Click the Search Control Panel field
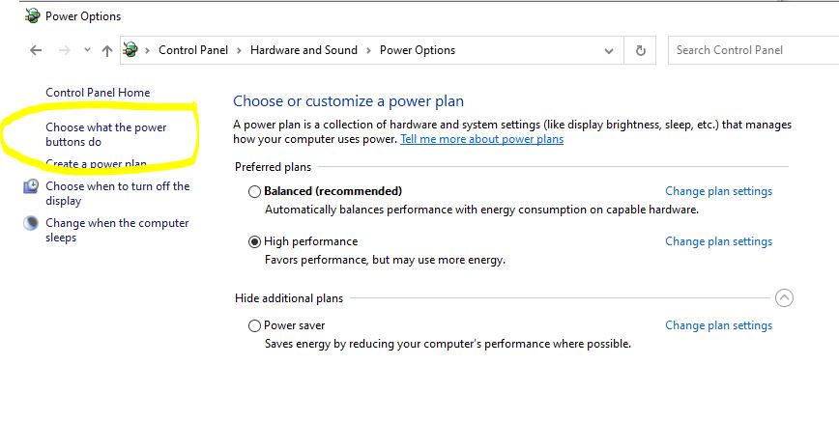Image resolution: width=839 pixels, height=421 pixels. click(x=753, y=50)
